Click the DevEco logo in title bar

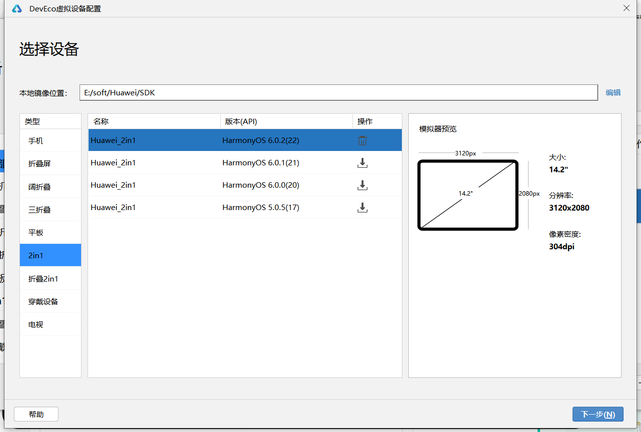[x=17, y=8]
